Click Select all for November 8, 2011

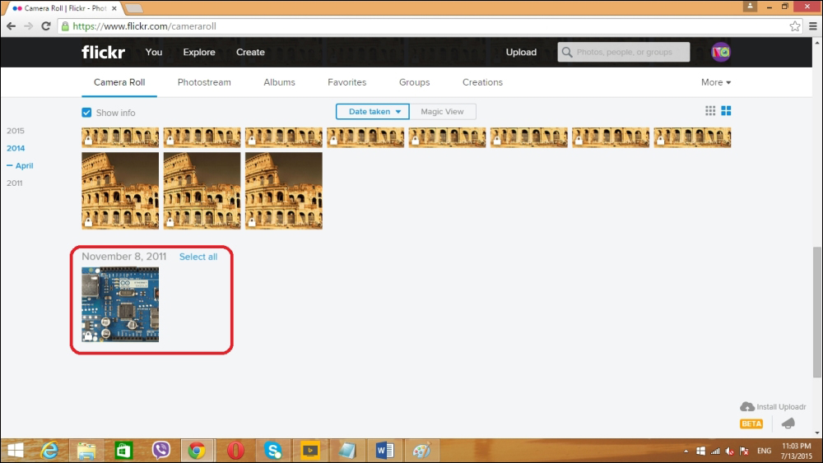point(198,257)
